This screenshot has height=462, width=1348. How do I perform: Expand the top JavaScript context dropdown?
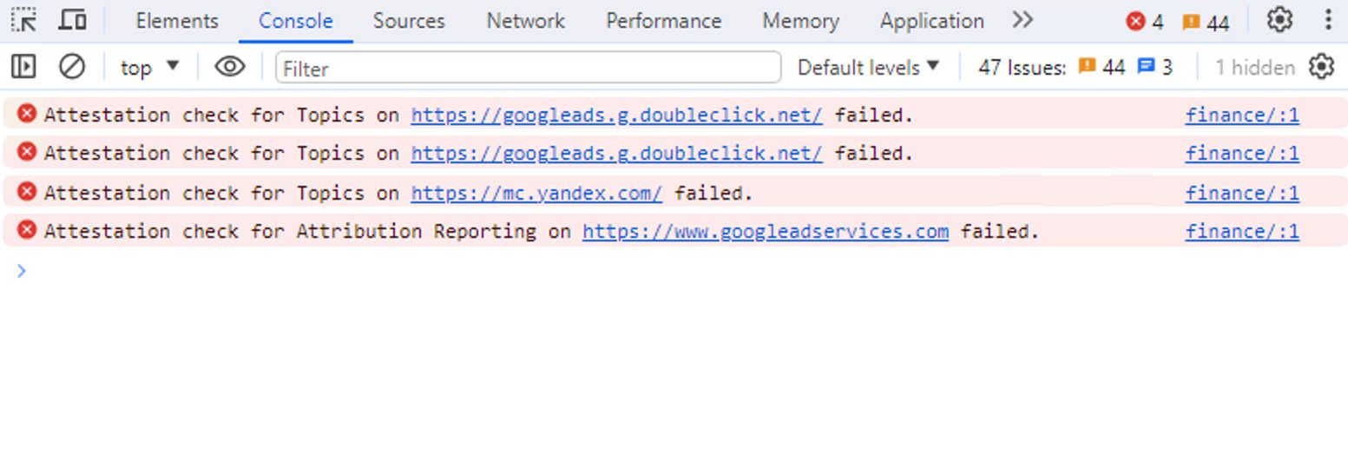tap(149, 67)
